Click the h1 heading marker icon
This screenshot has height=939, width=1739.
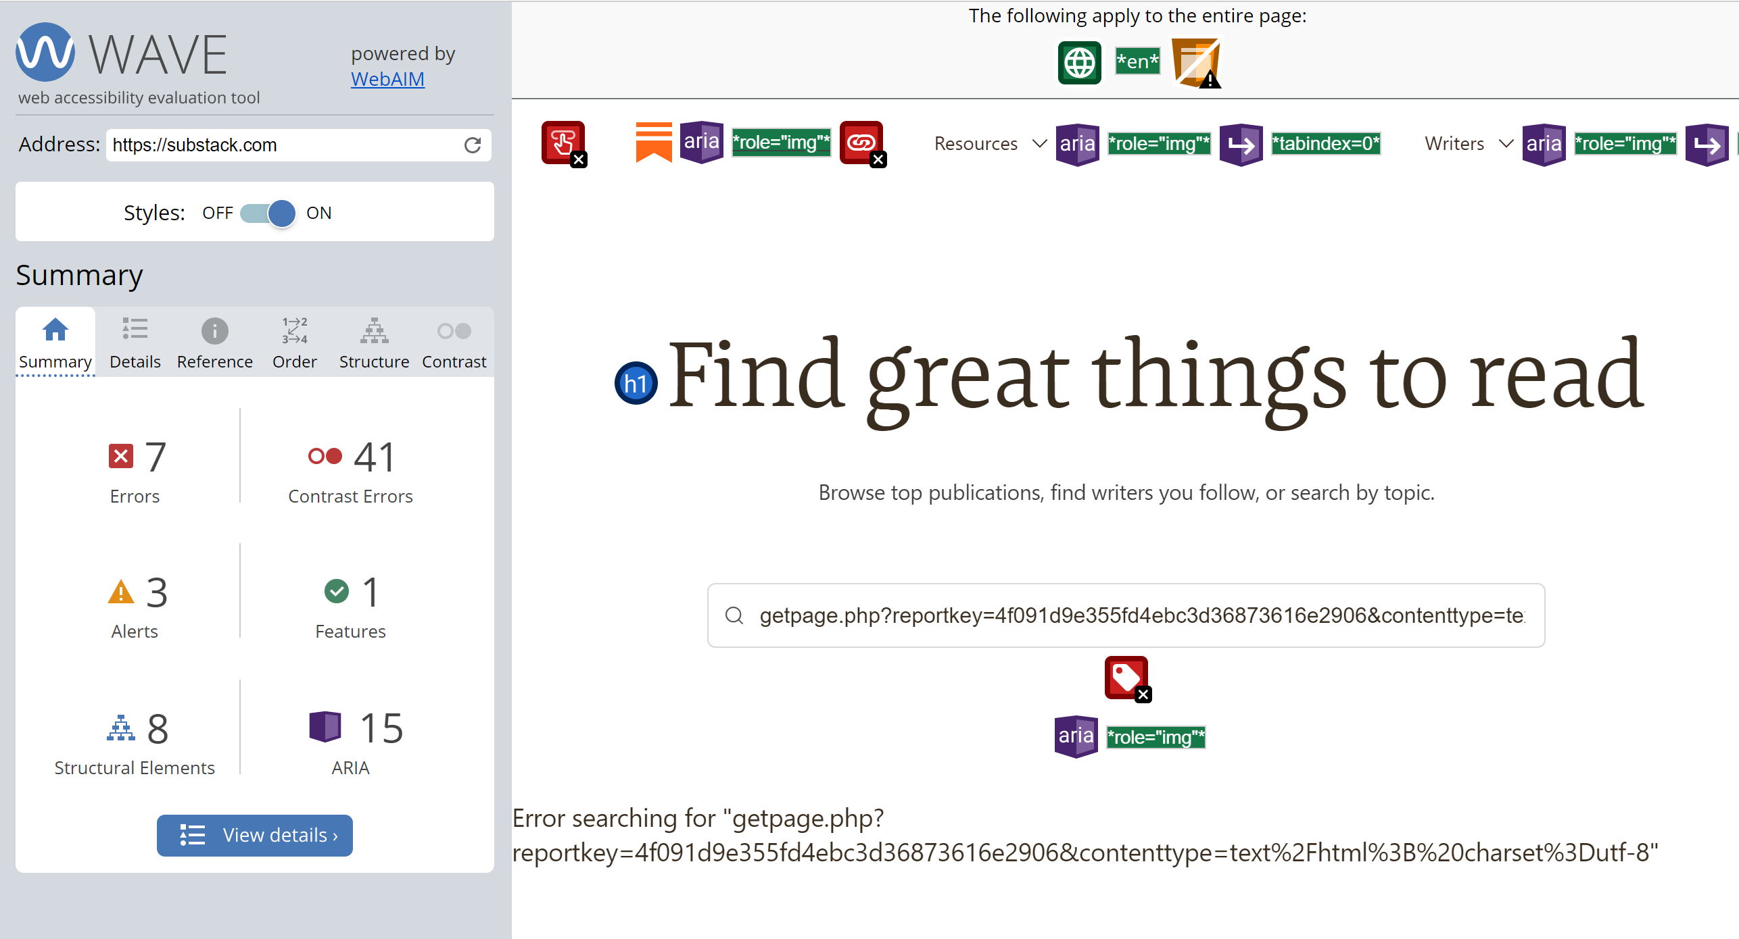coord(636,384)
